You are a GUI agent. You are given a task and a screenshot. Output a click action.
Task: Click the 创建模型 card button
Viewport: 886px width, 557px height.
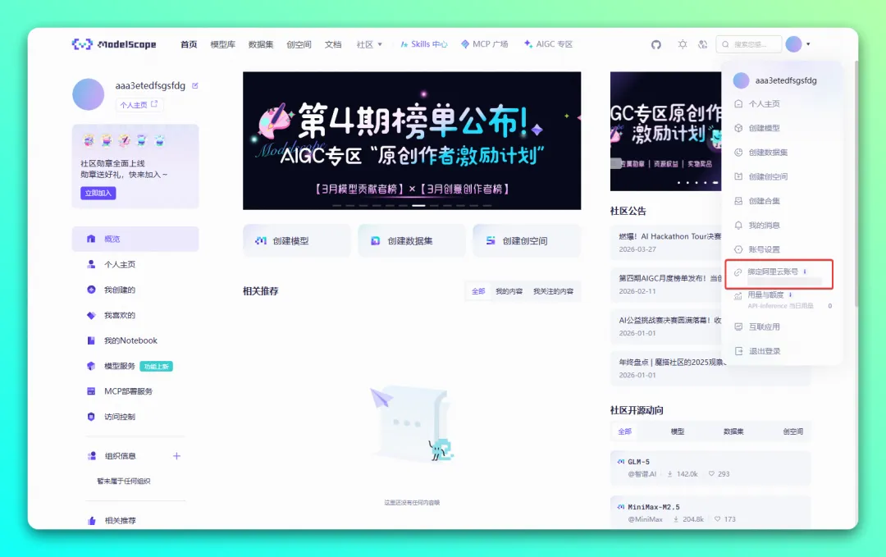click(x=297, y=240)
